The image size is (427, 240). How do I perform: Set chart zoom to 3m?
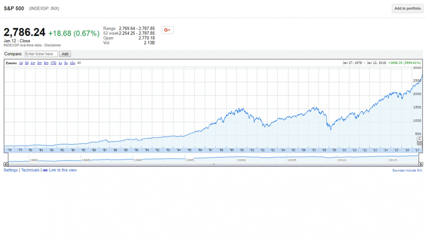pyautogui.click(x=40, y=63)
